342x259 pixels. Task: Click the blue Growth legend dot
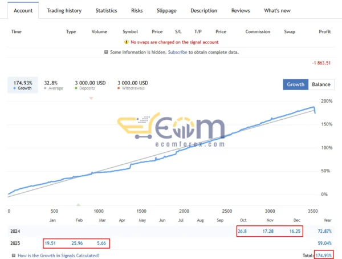(14, 89)
